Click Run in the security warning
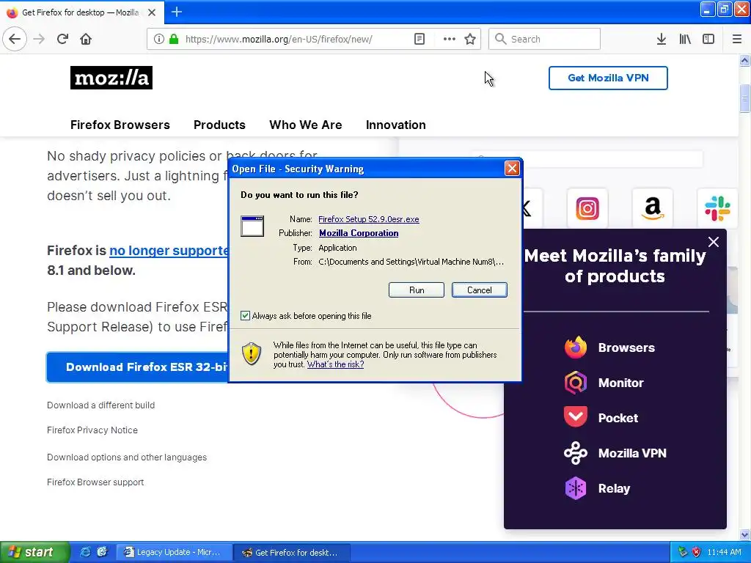The height and width of the screenshot is (563, 751). 417,290
